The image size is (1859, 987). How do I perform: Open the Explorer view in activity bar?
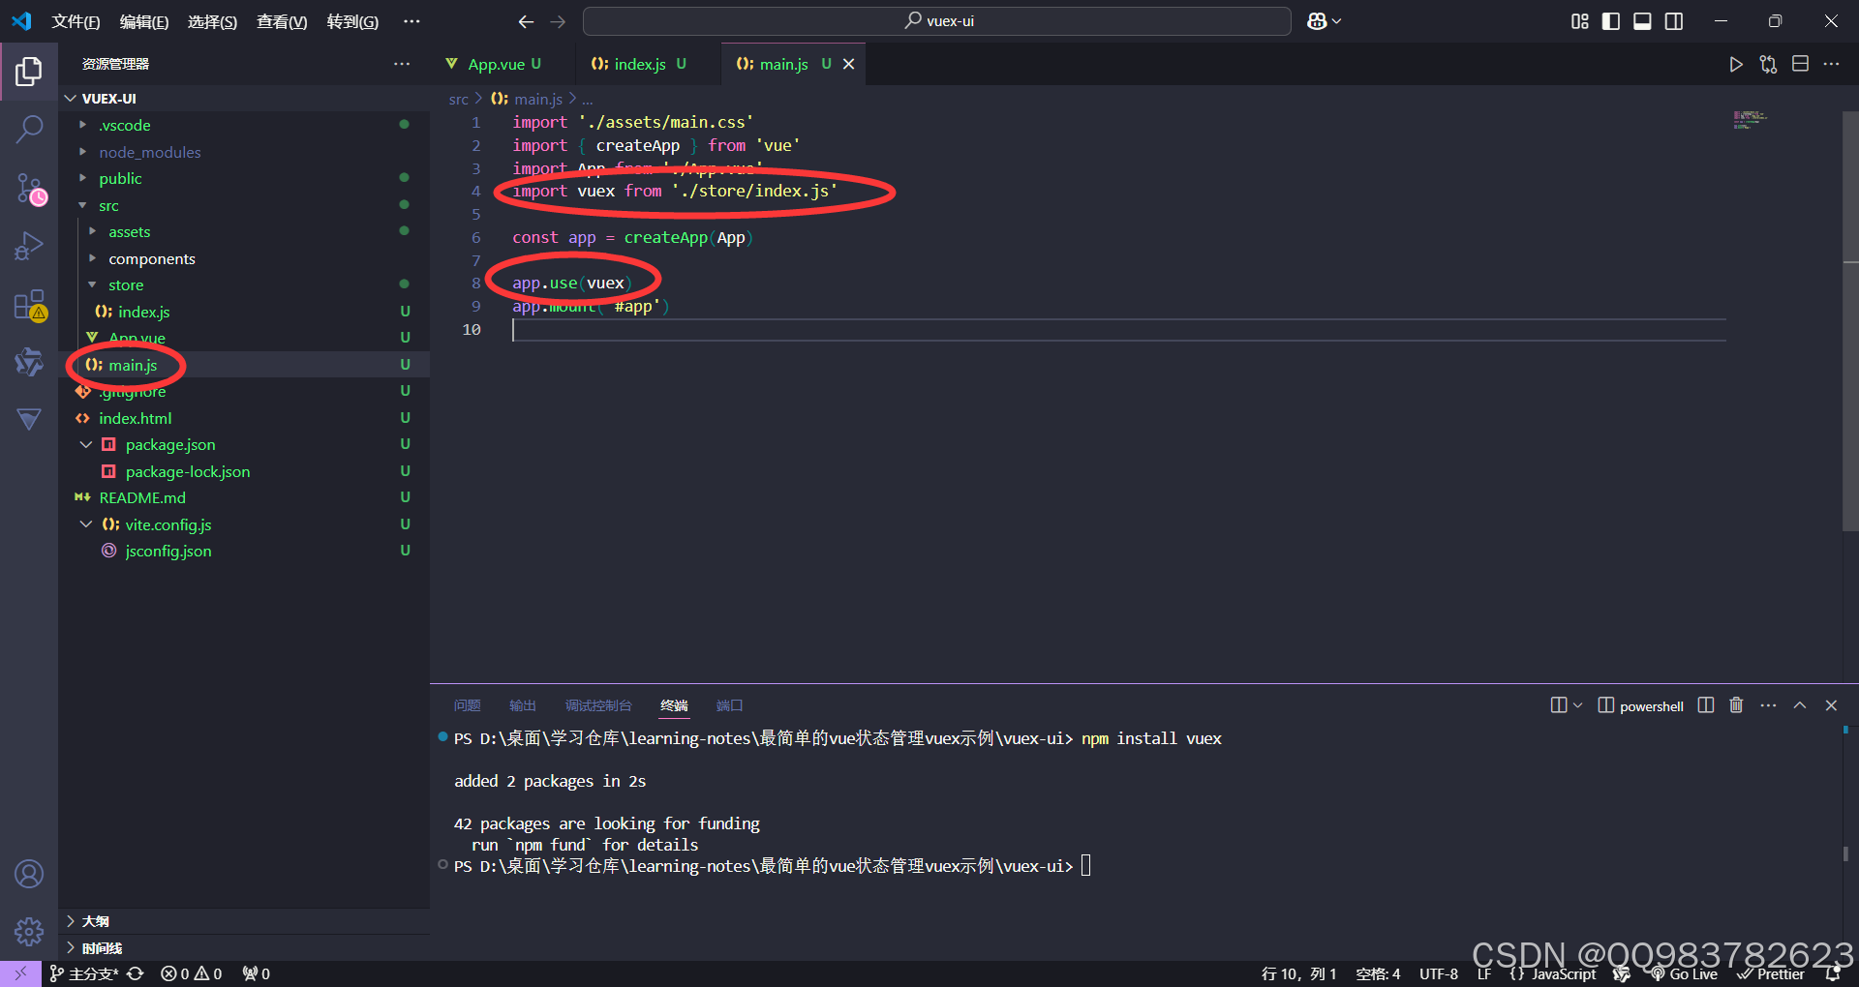29,72
